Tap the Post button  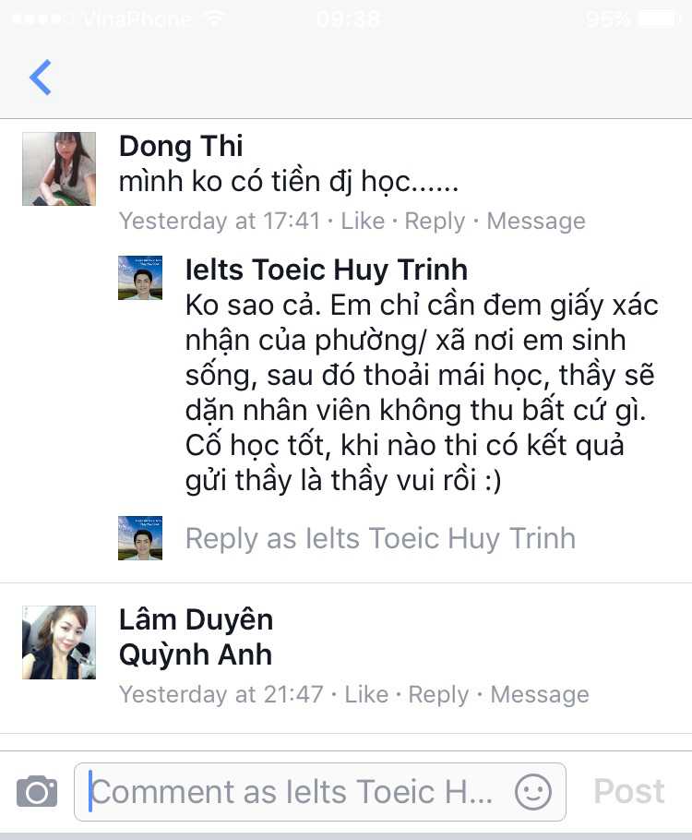629,791
